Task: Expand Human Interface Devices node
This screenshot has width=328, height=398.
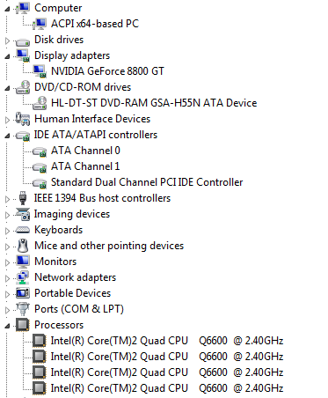Action: click(8, 120)
